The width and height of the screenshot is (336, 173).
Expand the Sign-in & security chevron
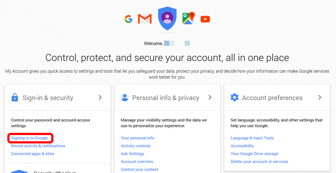point(100,97)
